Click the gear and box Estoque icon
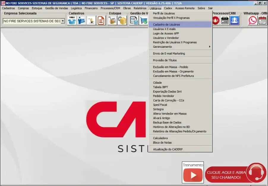This screenshot has width=268, height=186. coord(122,21)
